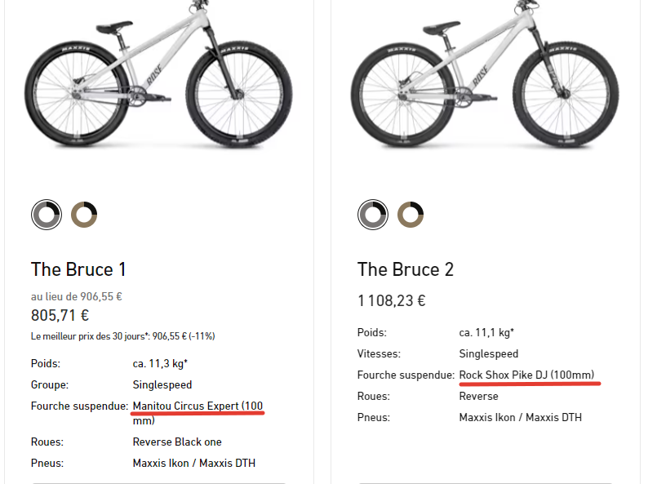The image size is (657, 484).
Task: Click The Bruce 2 product title
Action: point(406,269)
